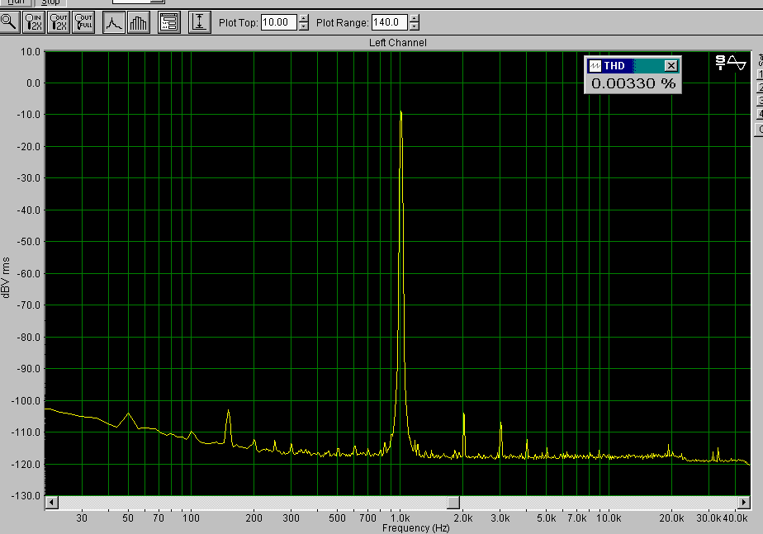The height and width of the screenshot is (534, 763).
Task: Click the 0.00330 % THD reading
Action: click(x=633, y=83)
